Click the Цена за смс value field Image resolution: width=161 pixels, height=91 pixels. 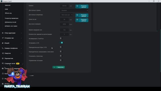pos(64,19)
